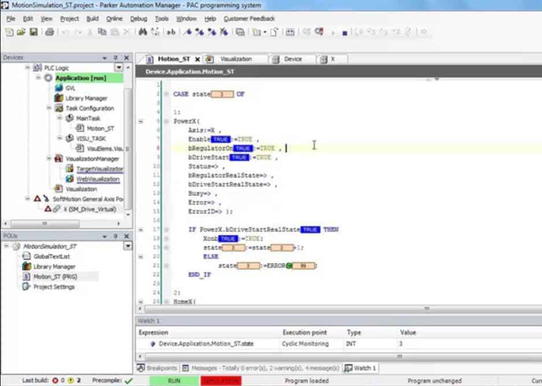This screenshot has width=542, height=386.
Task: Switch to the Device editor tab
Action: [x=293, y=59]
